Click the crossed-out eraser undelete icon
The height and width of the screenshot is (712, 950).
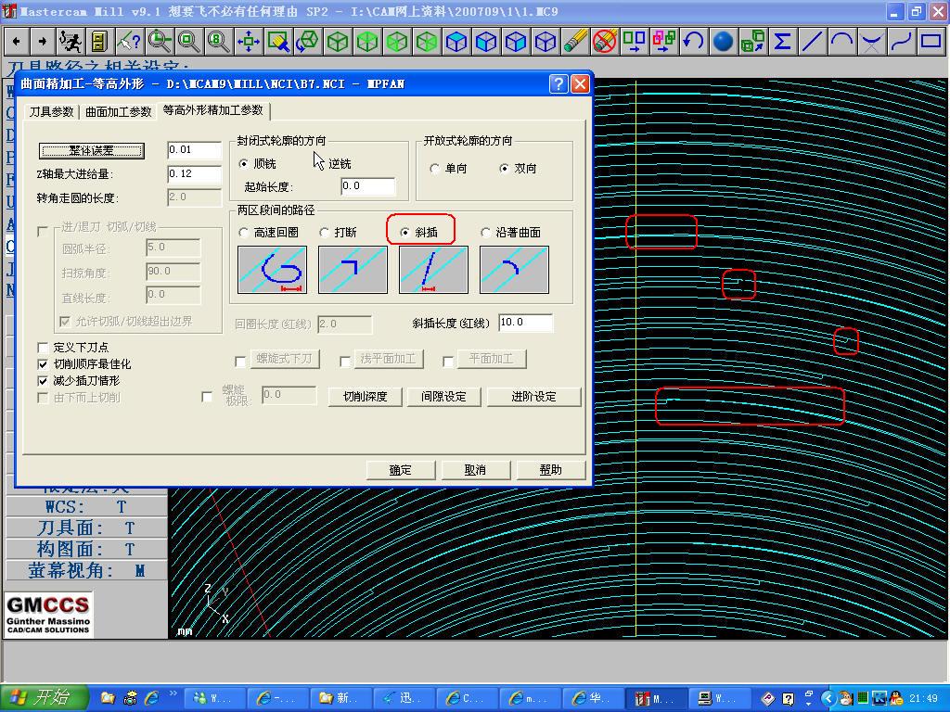(605, 41)
